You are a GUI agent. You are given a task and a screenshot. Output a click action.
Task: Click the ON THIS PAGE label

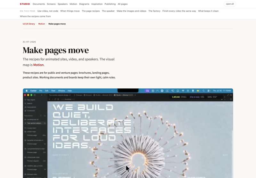click(x=28, y=11)
